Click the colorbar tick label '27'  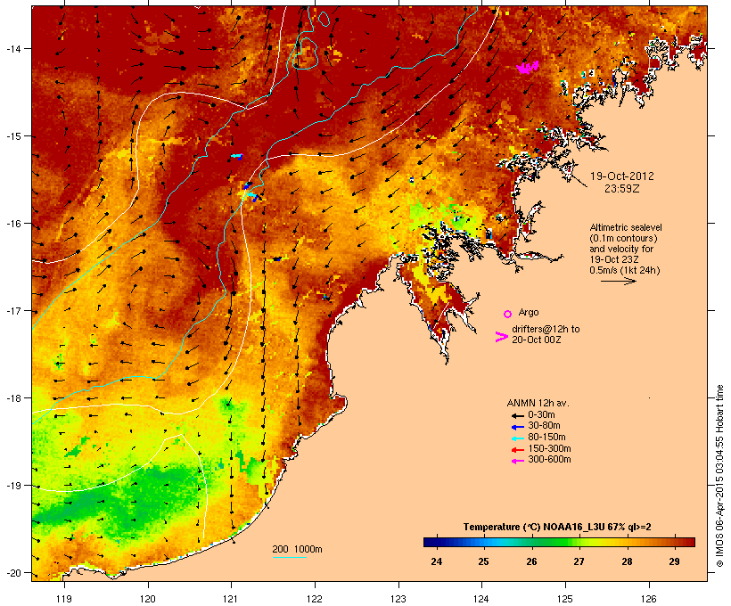point(579,561)
